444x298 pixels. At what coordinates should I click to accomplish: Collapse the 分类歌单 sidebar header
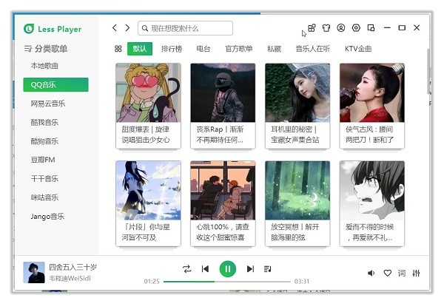(46, 49)
